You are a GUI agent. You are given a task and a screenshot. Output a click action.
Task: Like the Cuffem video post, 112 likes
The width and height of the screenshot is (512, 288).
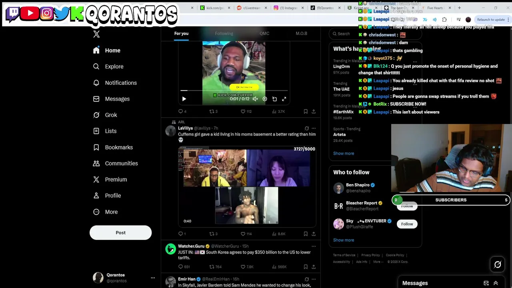pos(246,111)
